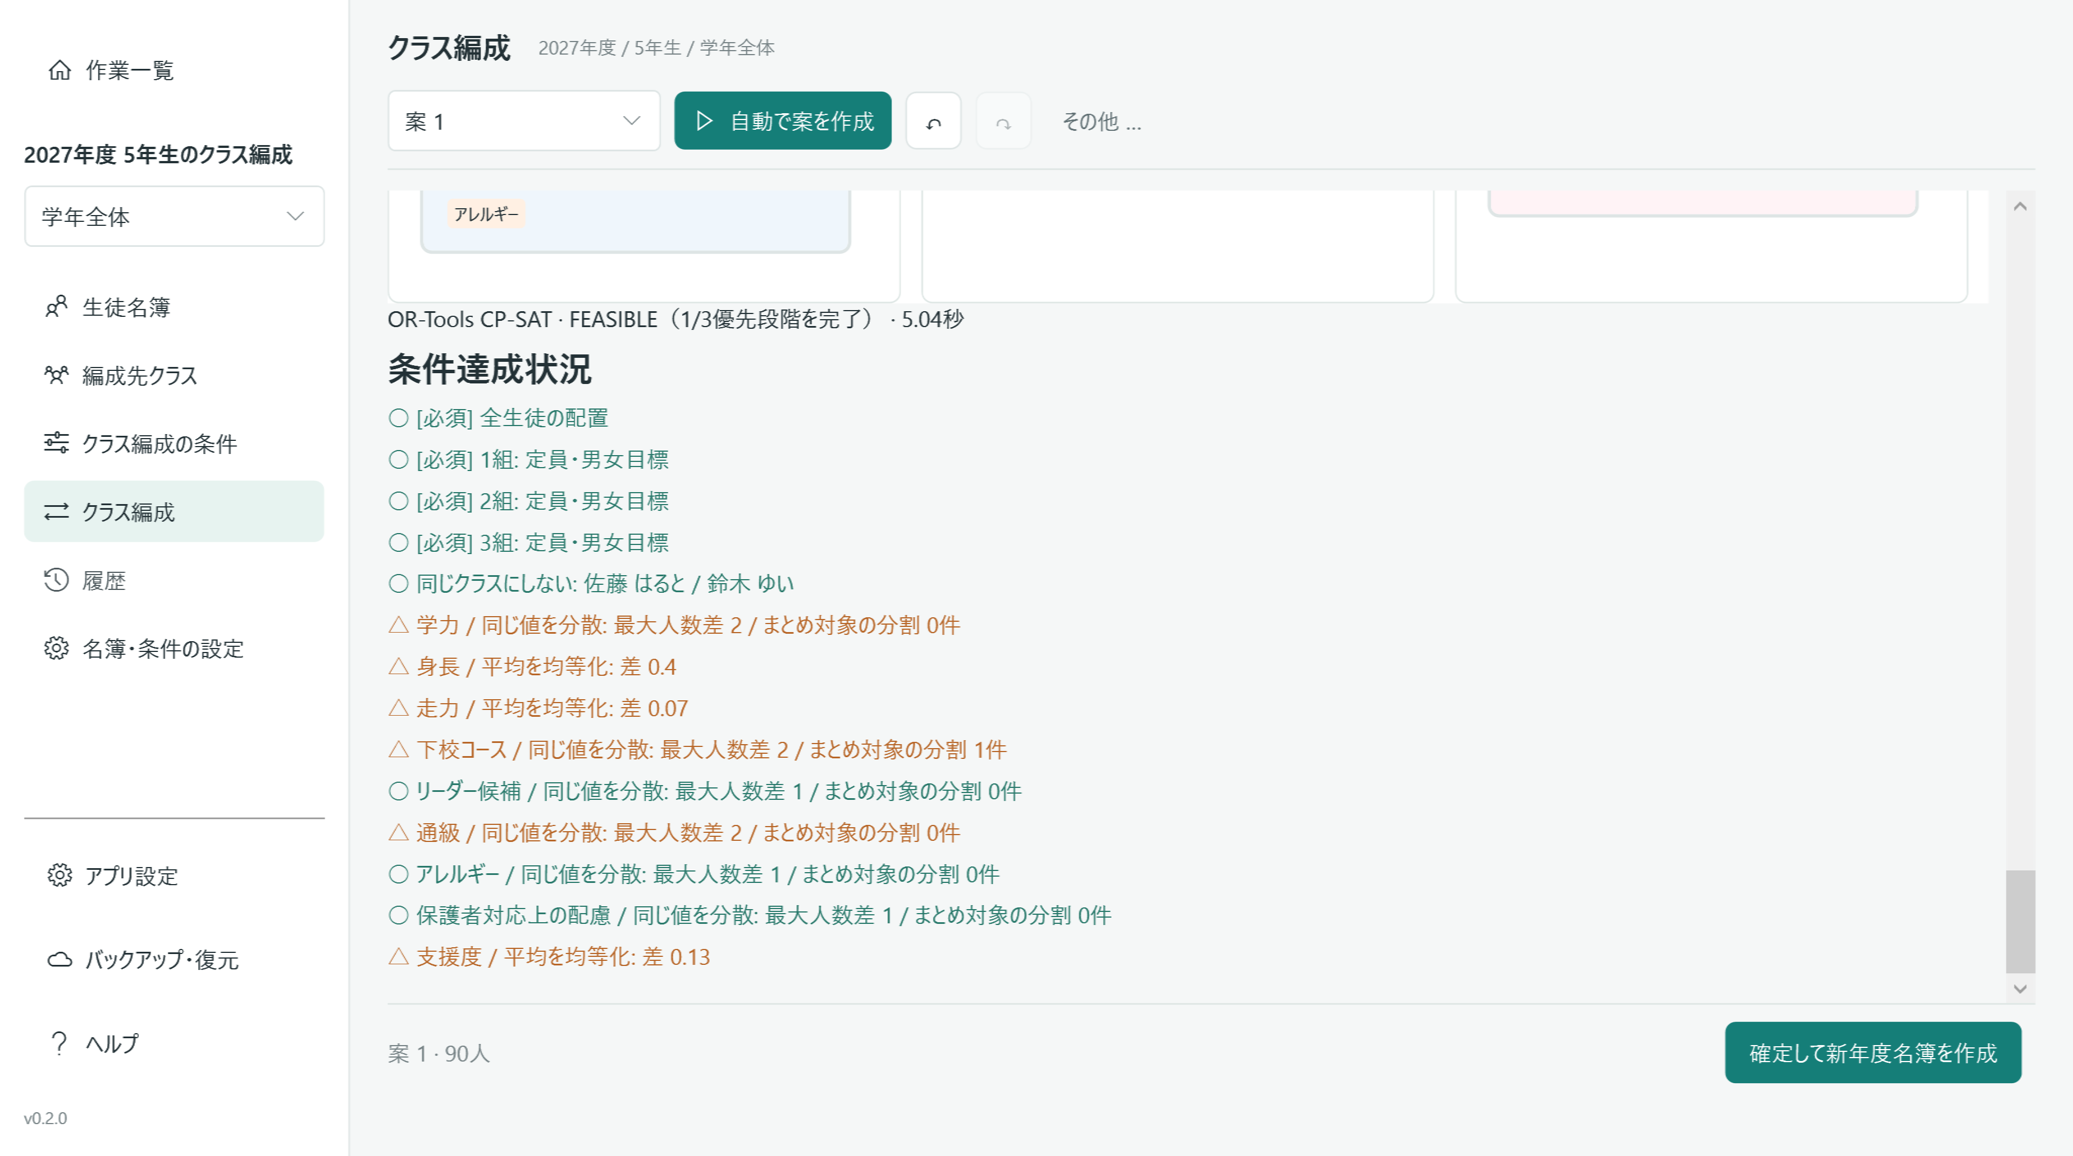Select the クラス編成 sidebar item

click(174, 511)
